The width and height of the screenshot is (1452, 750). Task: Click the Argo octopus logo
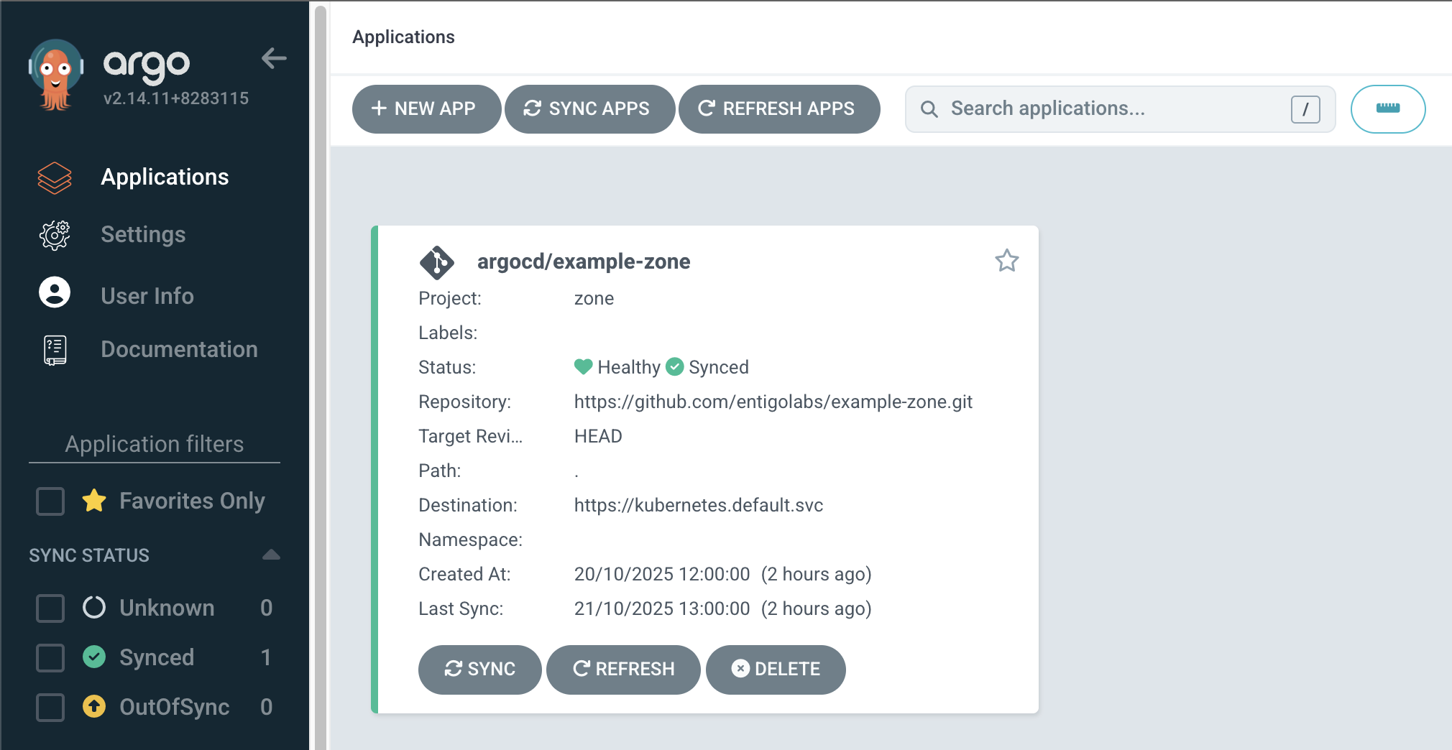55,75
